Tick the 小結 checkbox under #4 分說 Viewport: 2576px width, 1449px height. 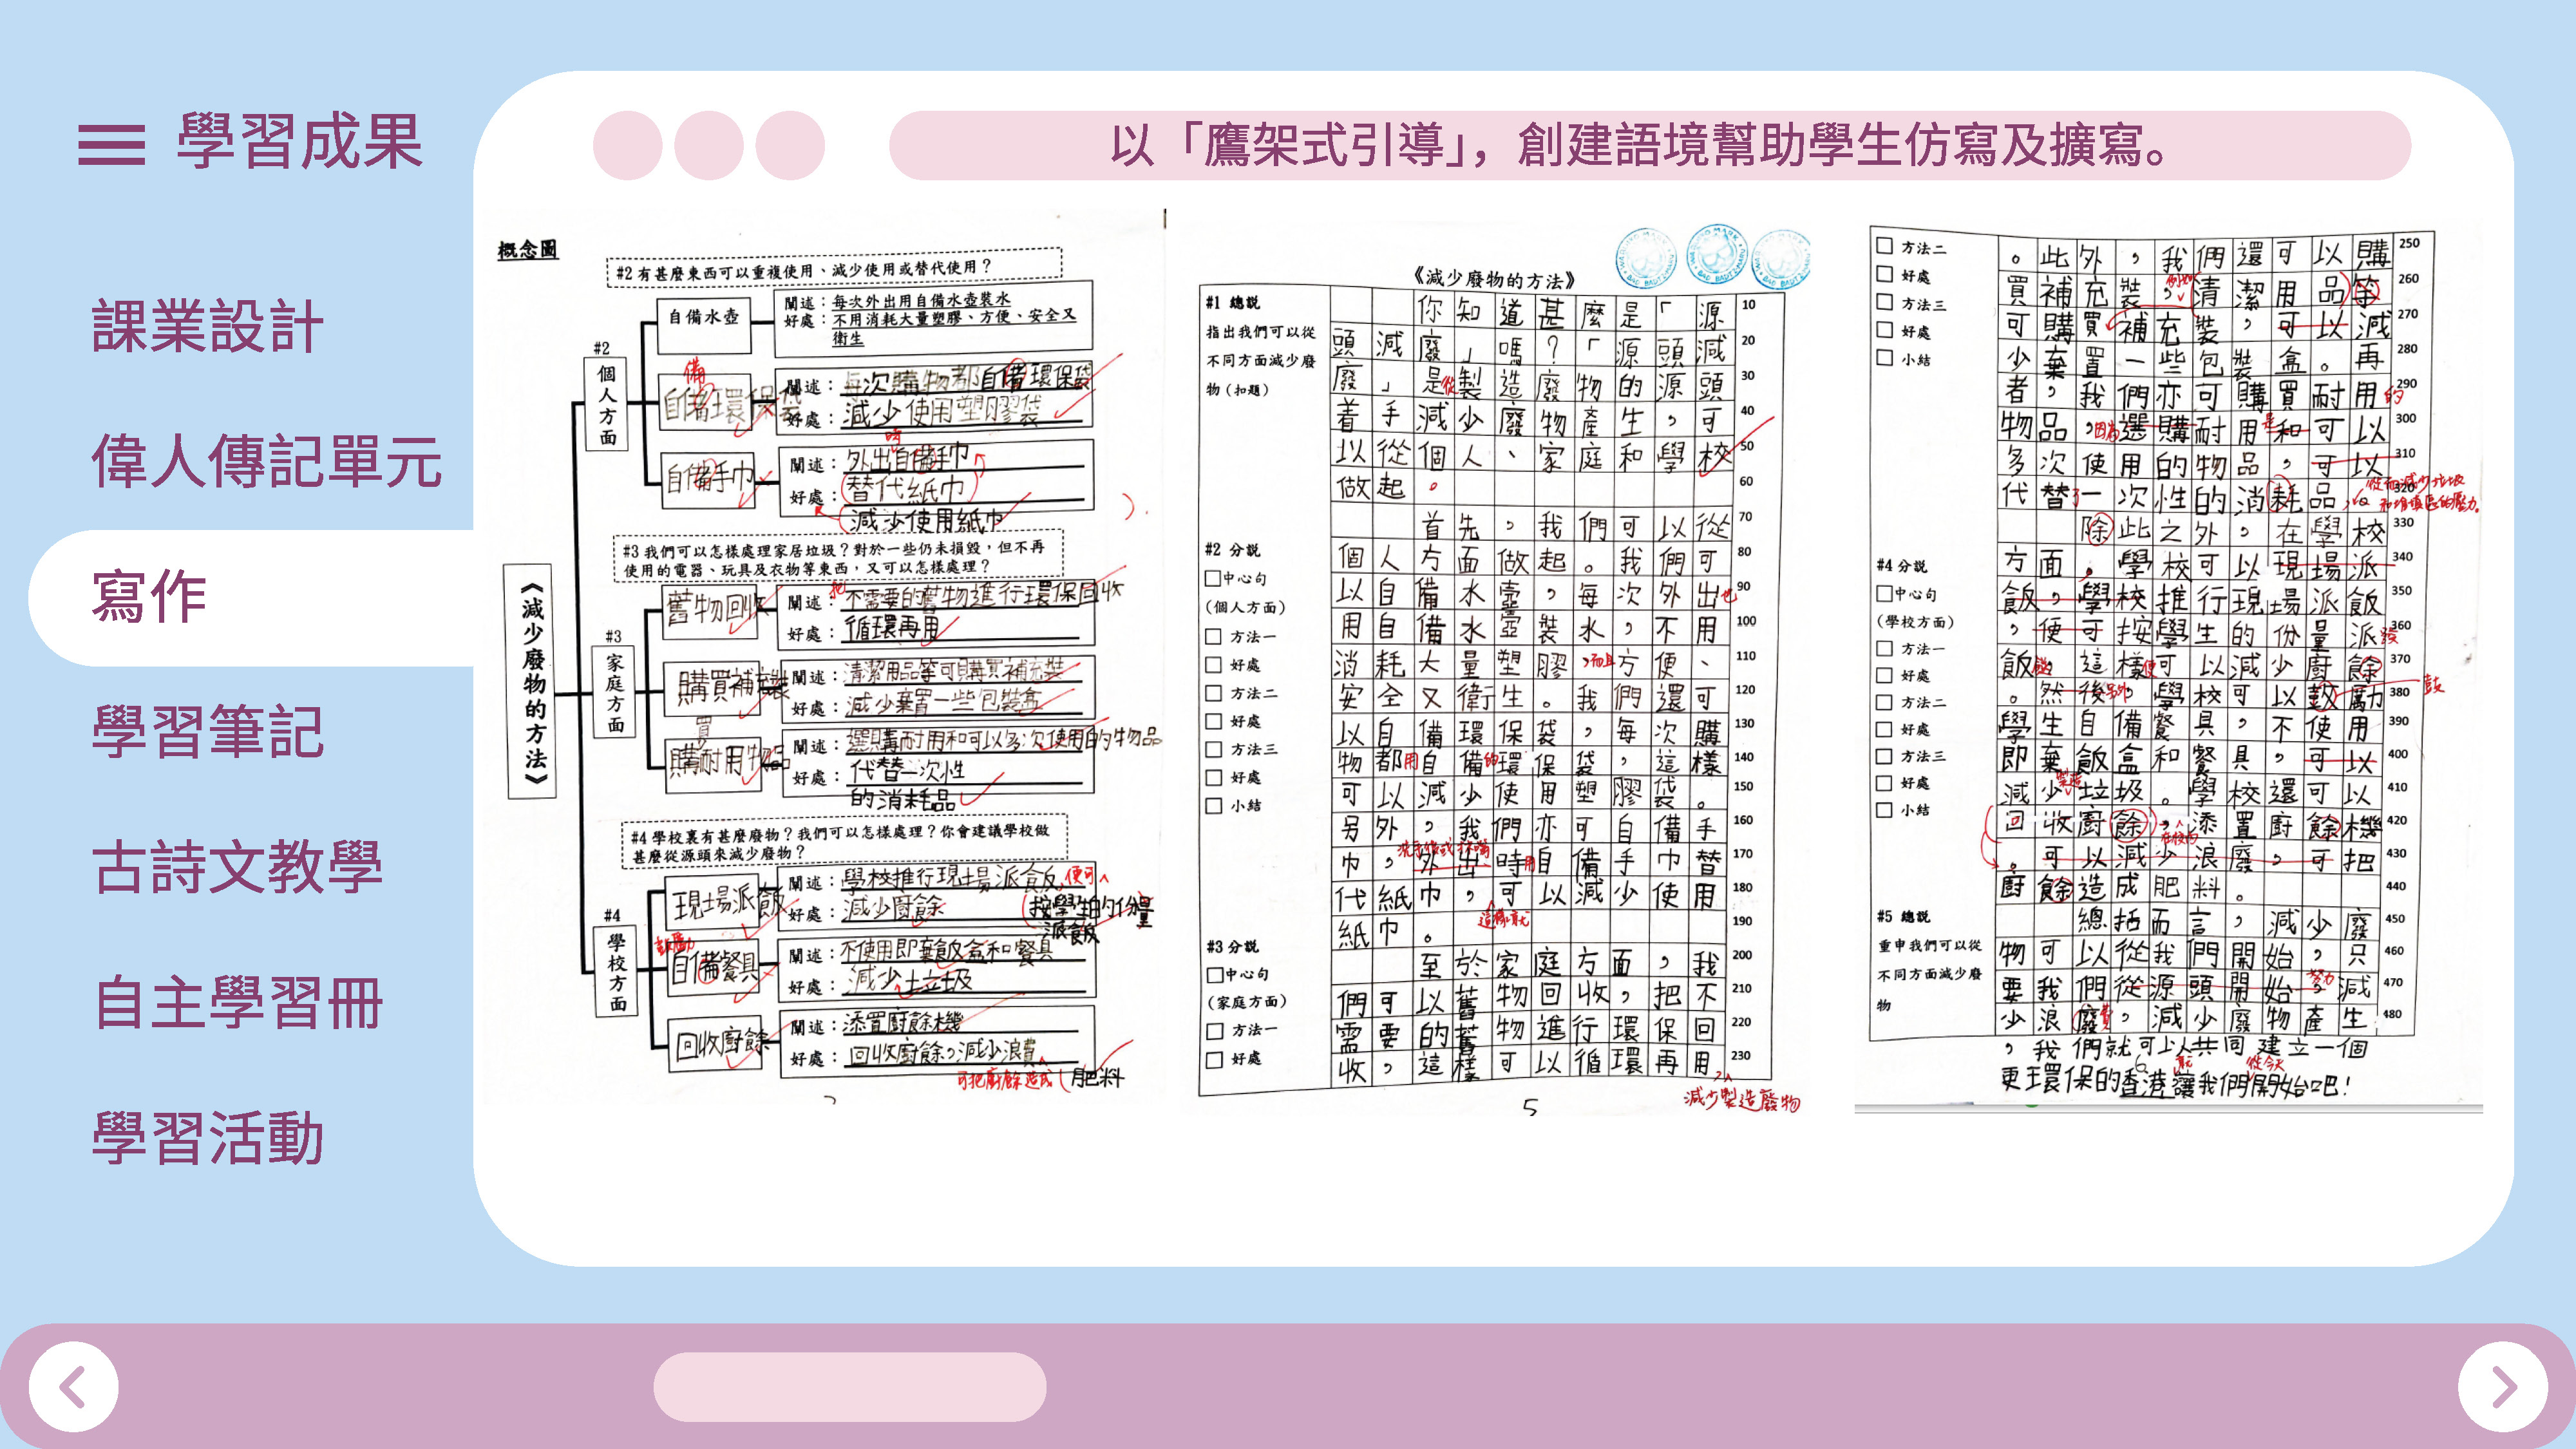1885,810
